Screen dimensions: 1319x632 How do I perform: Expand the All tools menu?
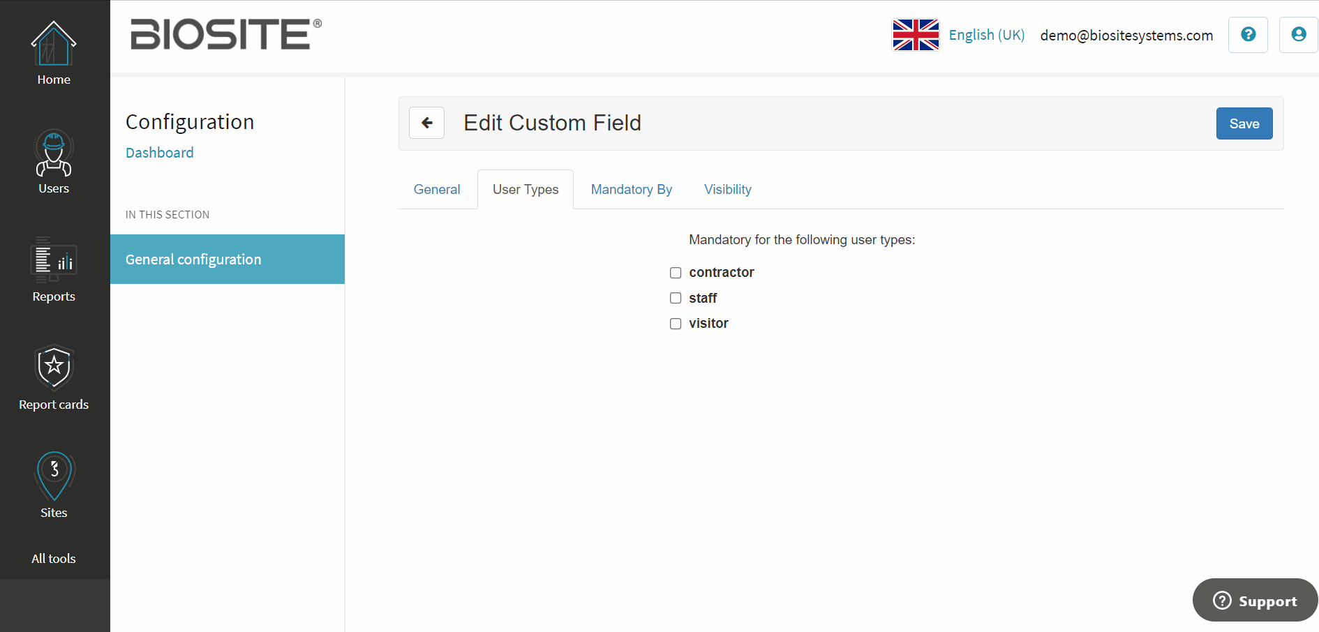54,559
